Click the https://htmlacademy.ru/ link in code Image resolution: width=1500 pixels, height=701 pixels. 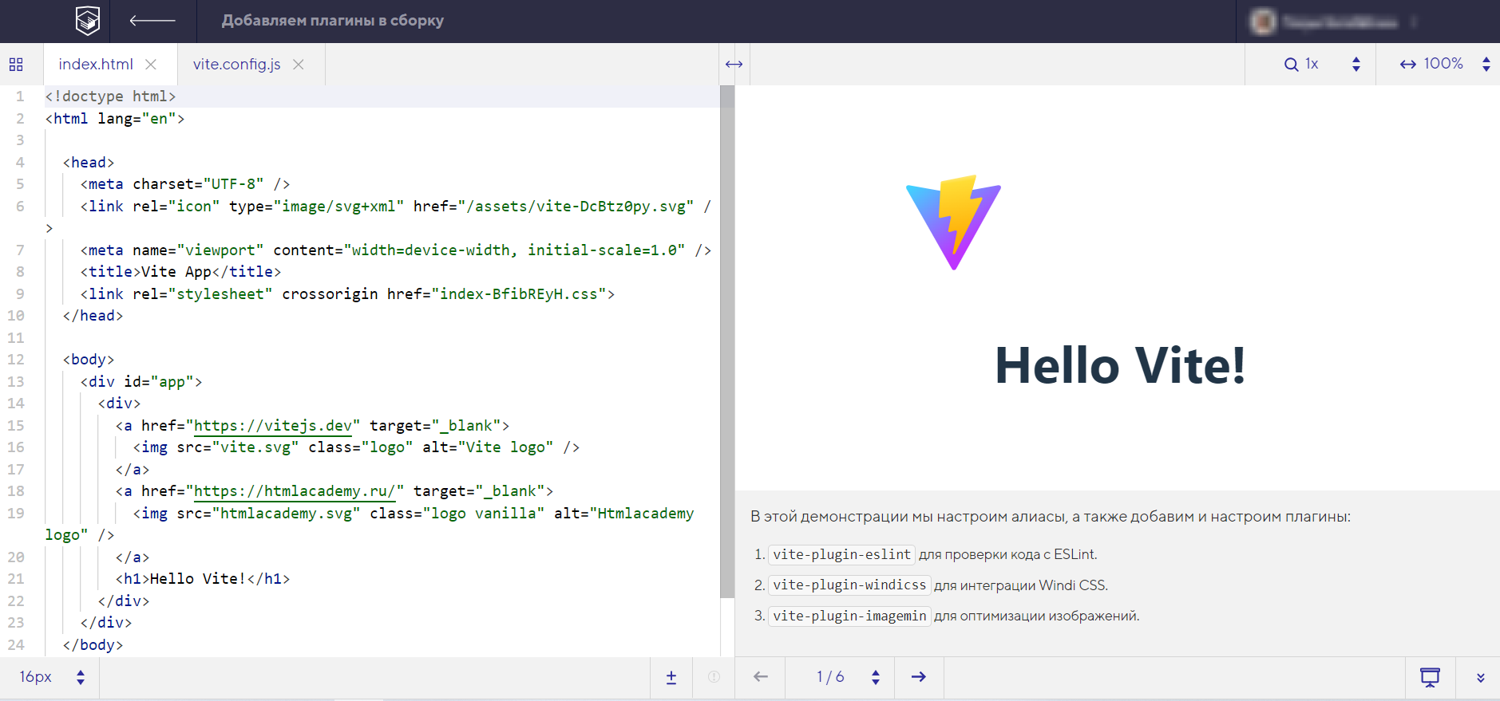pos(295,491)
